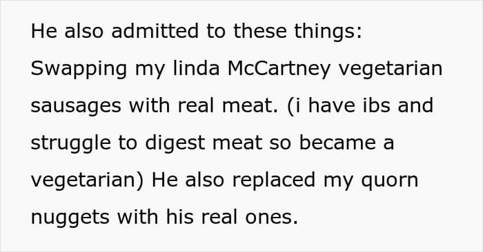Click the opening parenthesis before "i have"
483x252 pixels.
pos(290,106)
